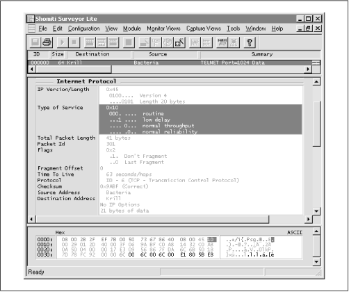Click the help question mark icon
Image resolution: width=349 pixels, height=292 pixels.
point(250,42)
